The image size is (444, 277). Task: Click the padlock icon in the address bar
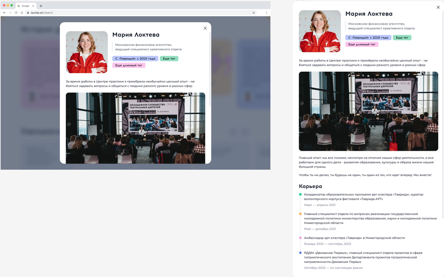coord(28,13)
